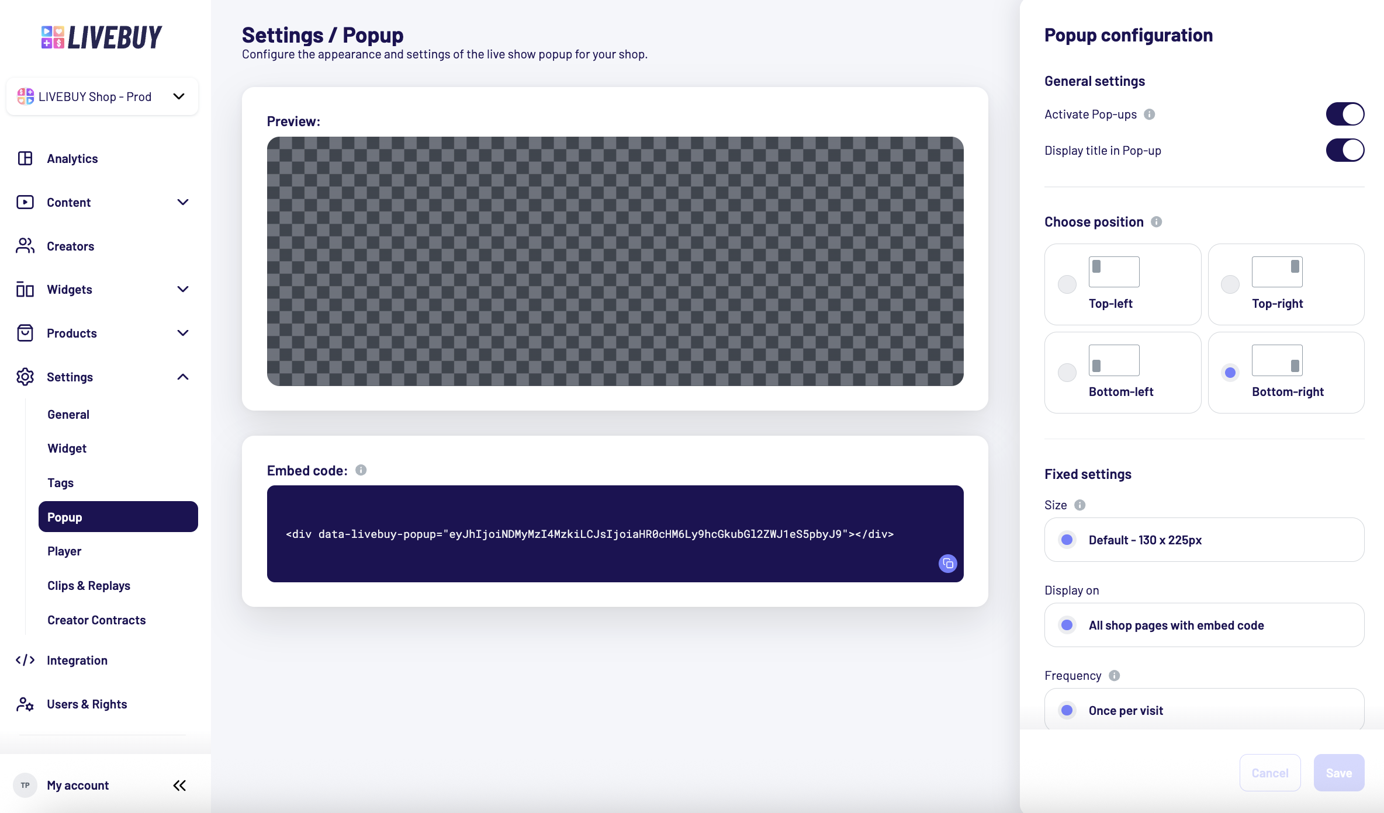Open Clips & Replays submenu
The image size is (1384, 813).
coord(89,586)
